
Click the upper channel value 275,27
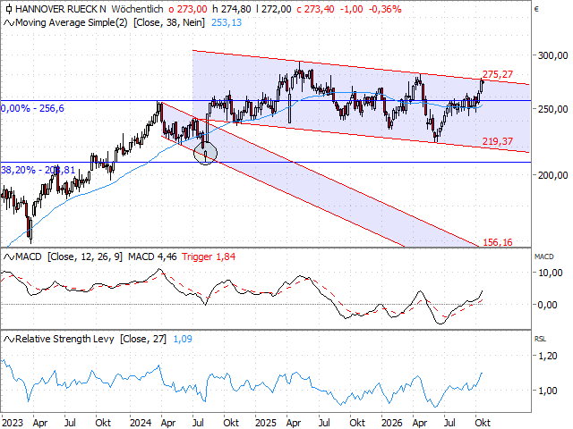[x=498, y=74]
